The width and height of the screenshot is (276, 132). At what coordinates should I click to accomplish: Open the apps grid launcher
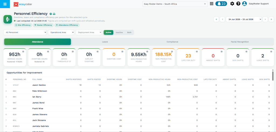click(x=212, y=4)
